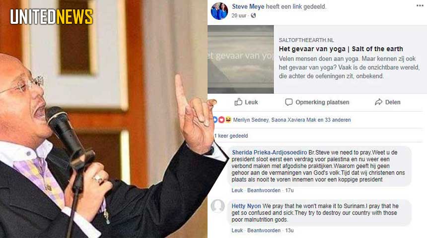Image resolution: width=427 pixels, height=238 pixels.
Task: Open Steve Meye's profile name link
Action: click(248, 6)
